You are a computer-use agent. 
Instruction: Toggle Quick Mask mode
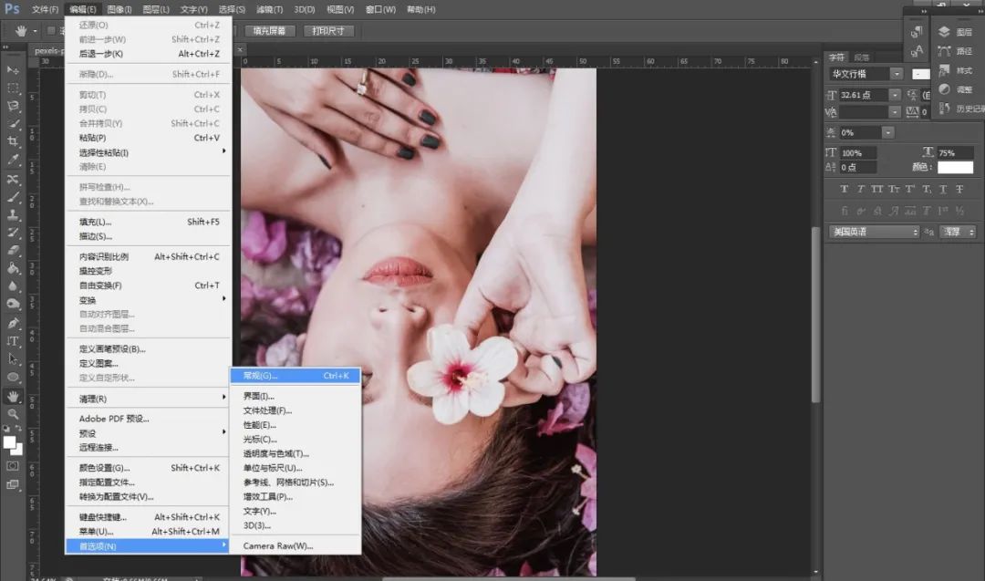(13, 466)
